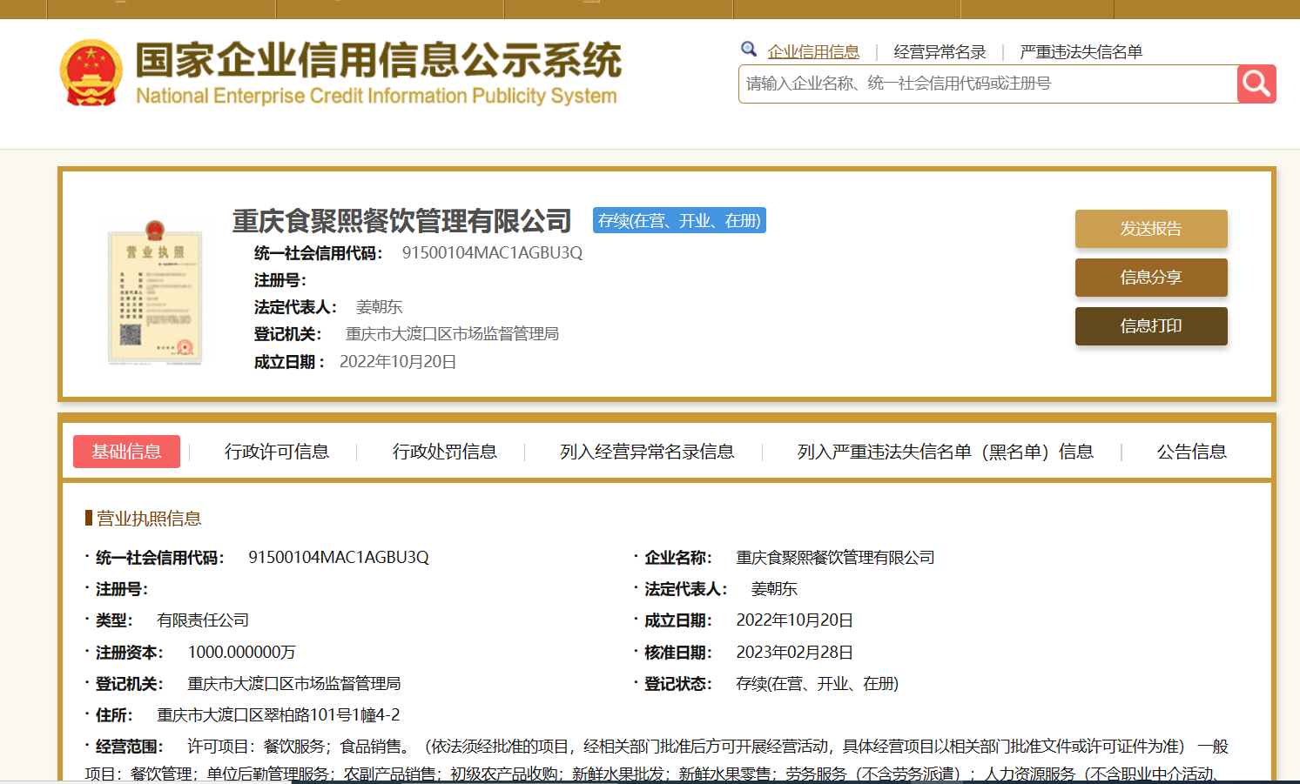
Task: Click the 登记状态 value in license details
Action: click(x=818, y=684)
